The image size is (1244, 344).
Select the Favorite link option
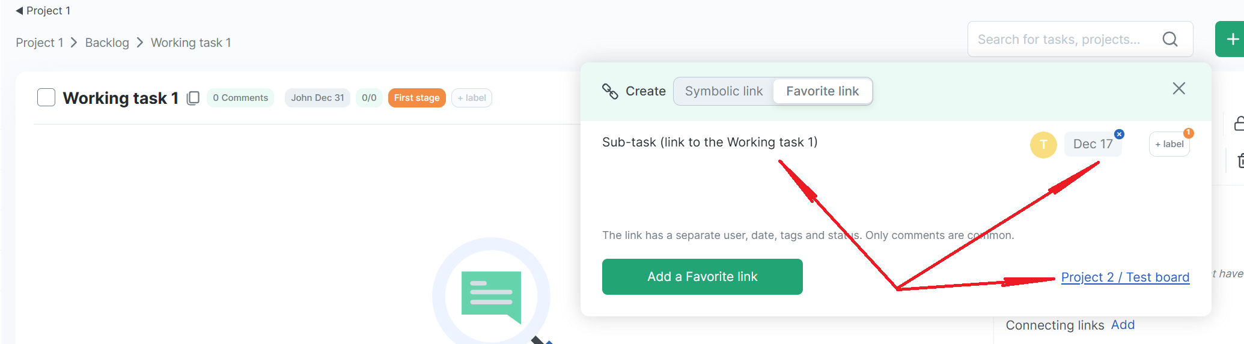coord(822,91)
